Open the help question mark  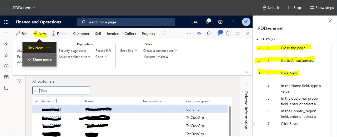point(233,22)
